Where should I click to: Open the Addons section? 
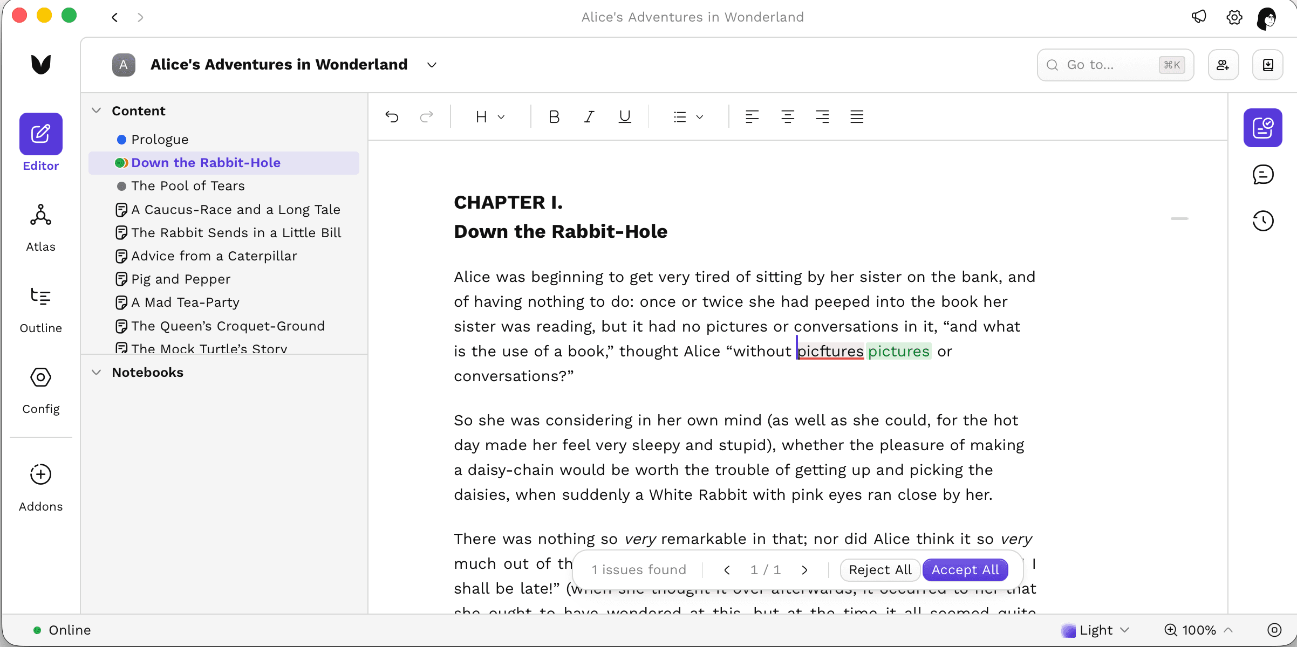coord(41,487)
